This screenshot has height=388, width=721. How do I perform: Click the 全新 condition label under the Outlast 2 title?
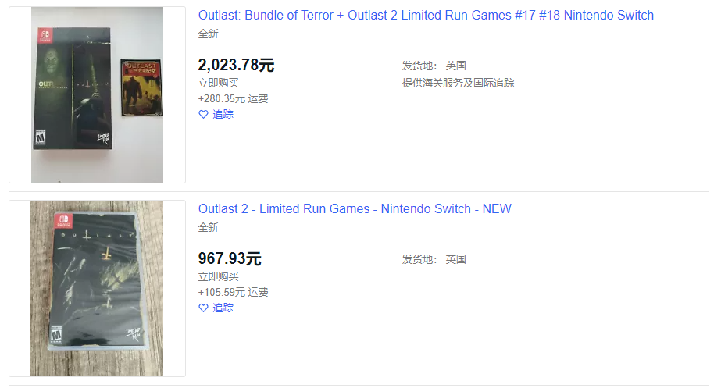coord(209,227)
